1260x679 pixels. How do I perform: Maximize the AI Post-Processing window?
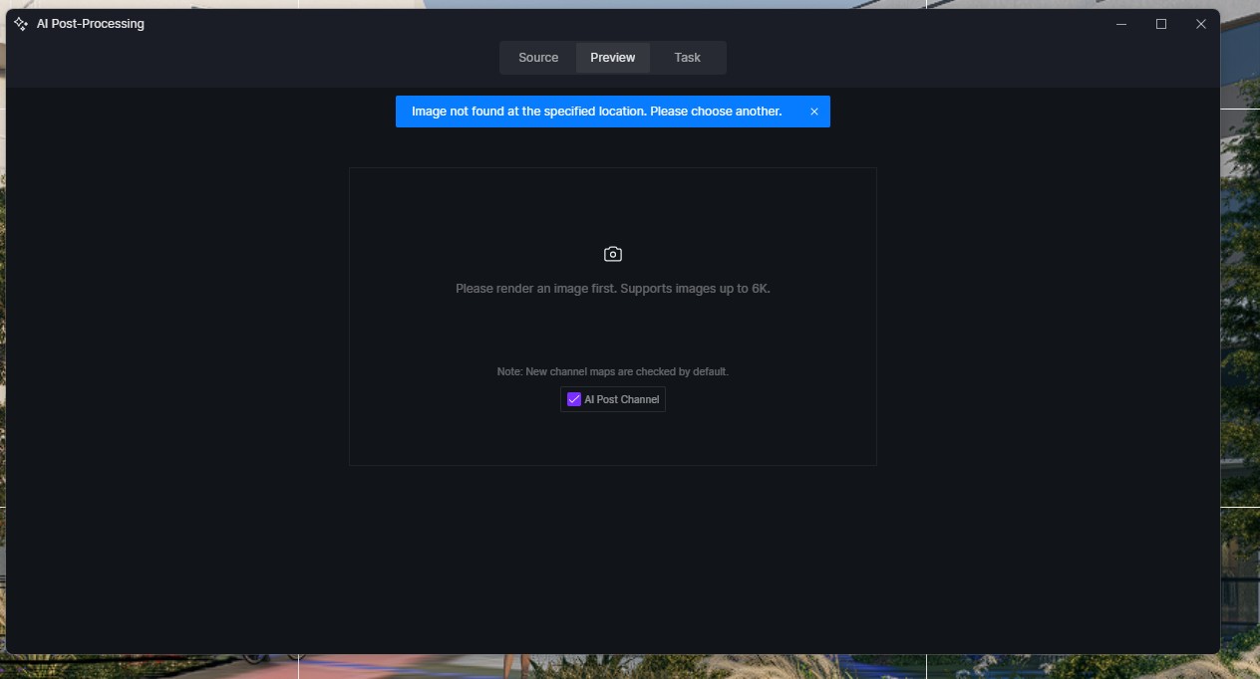[x=1161, y=24]
